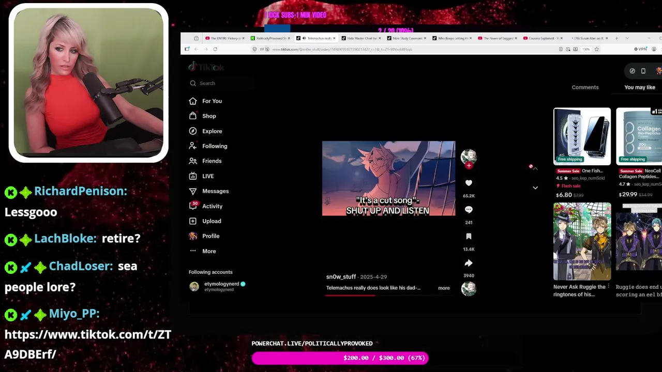Open the More menu in sidebar

tap(202, 251)
